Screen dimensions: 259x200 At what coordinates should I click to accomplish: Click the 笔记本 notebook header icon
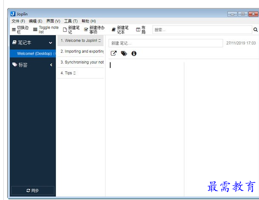coord(14,42)
